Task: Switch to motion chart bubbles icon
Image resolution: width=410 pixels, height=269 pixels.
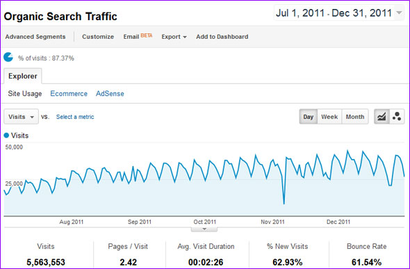Action: pyautogui.click(x=397, y=117)
